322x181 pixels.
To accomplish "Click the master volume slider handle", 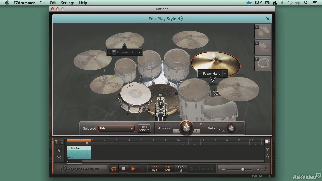I will coord(243,169).
